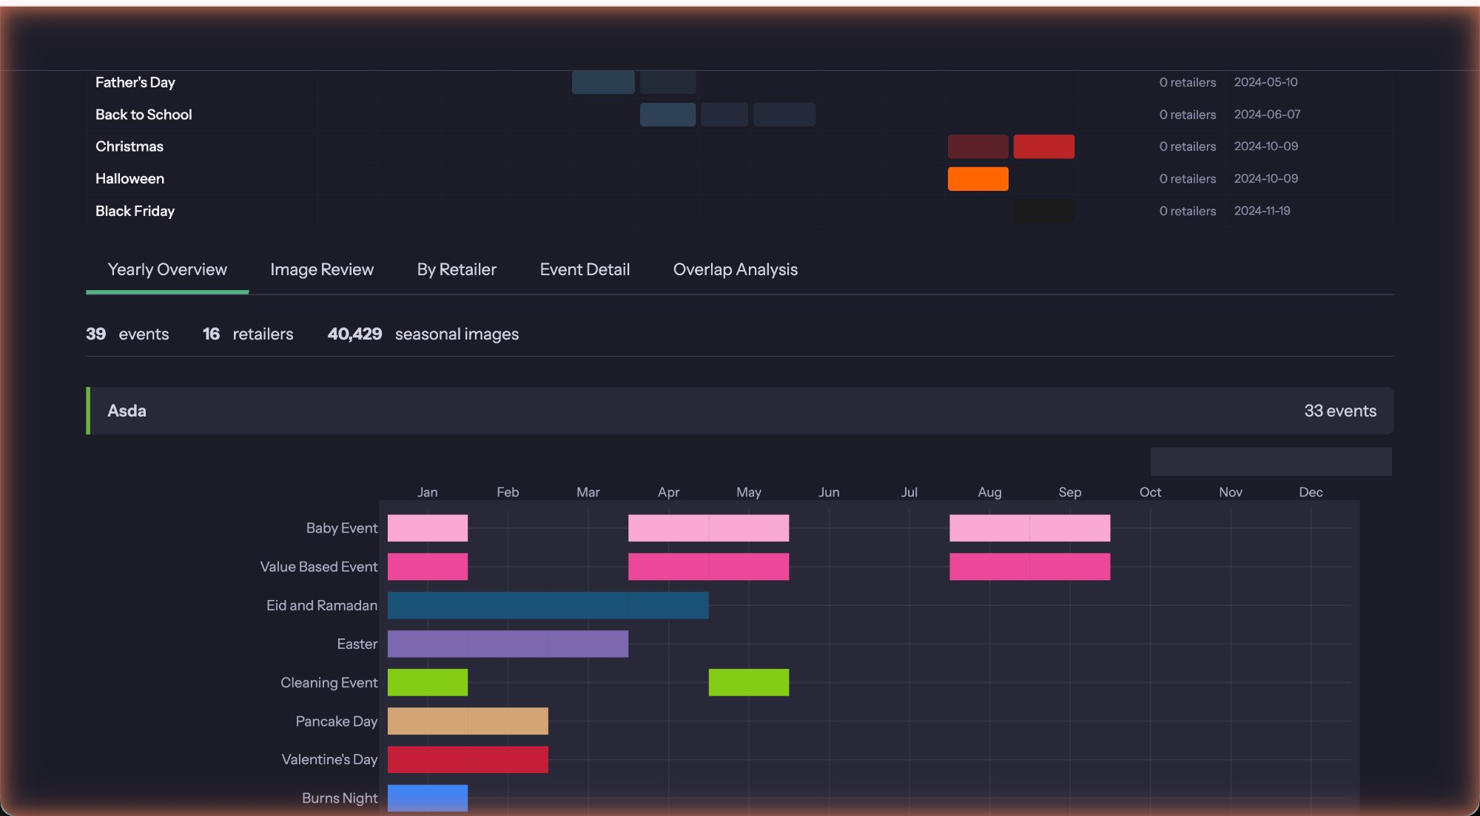Select the Black Friday event bar
Image resolution: width=1480 pixels, height=816 pixels.
[1044, 211]
